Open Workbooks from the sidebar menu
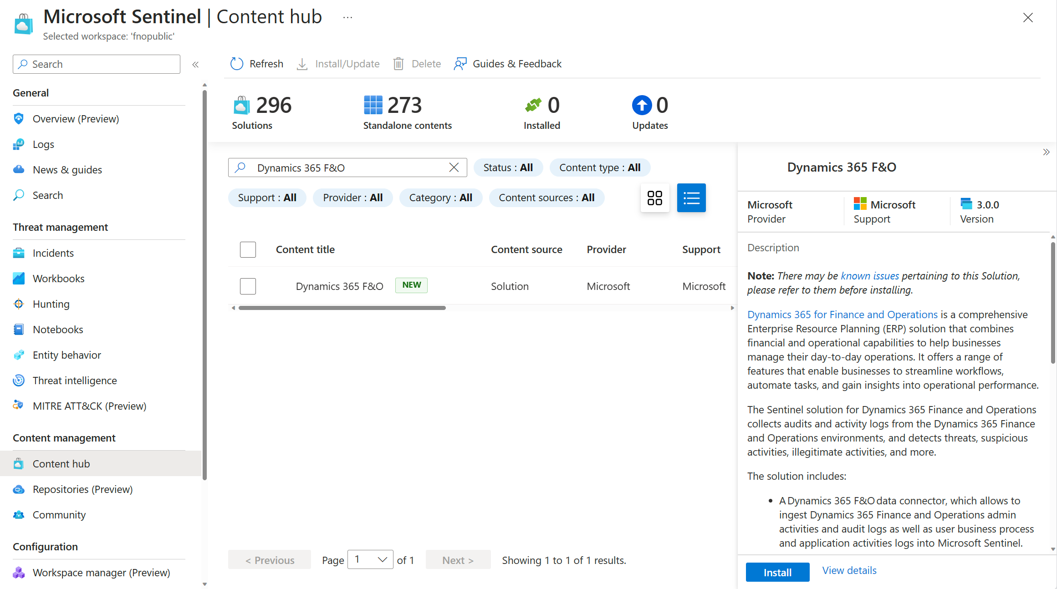Viewport: 1057px width, 589px height. click(59, 279)
